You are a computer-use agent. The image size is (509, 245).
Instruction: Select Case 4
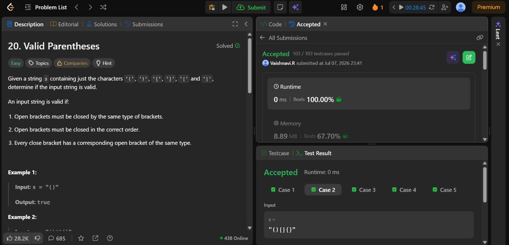[404, 190]
